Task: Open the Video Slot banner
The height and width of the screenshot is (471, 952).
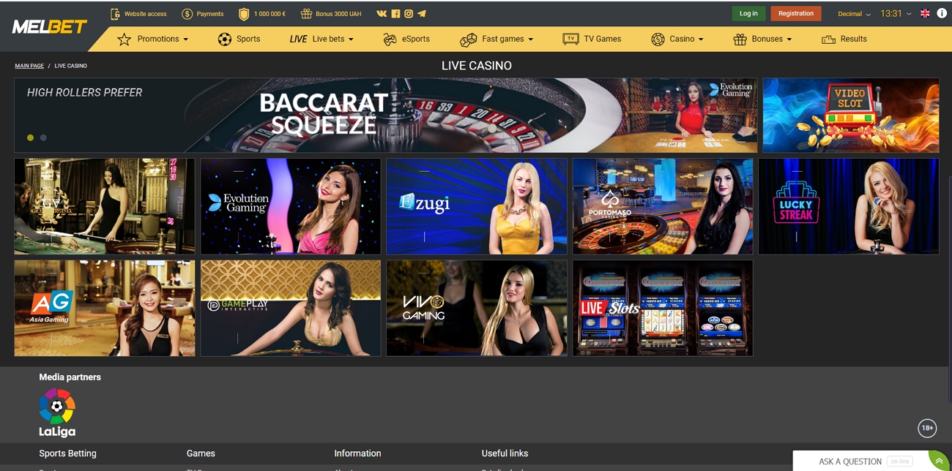Action: pos(851,116)
